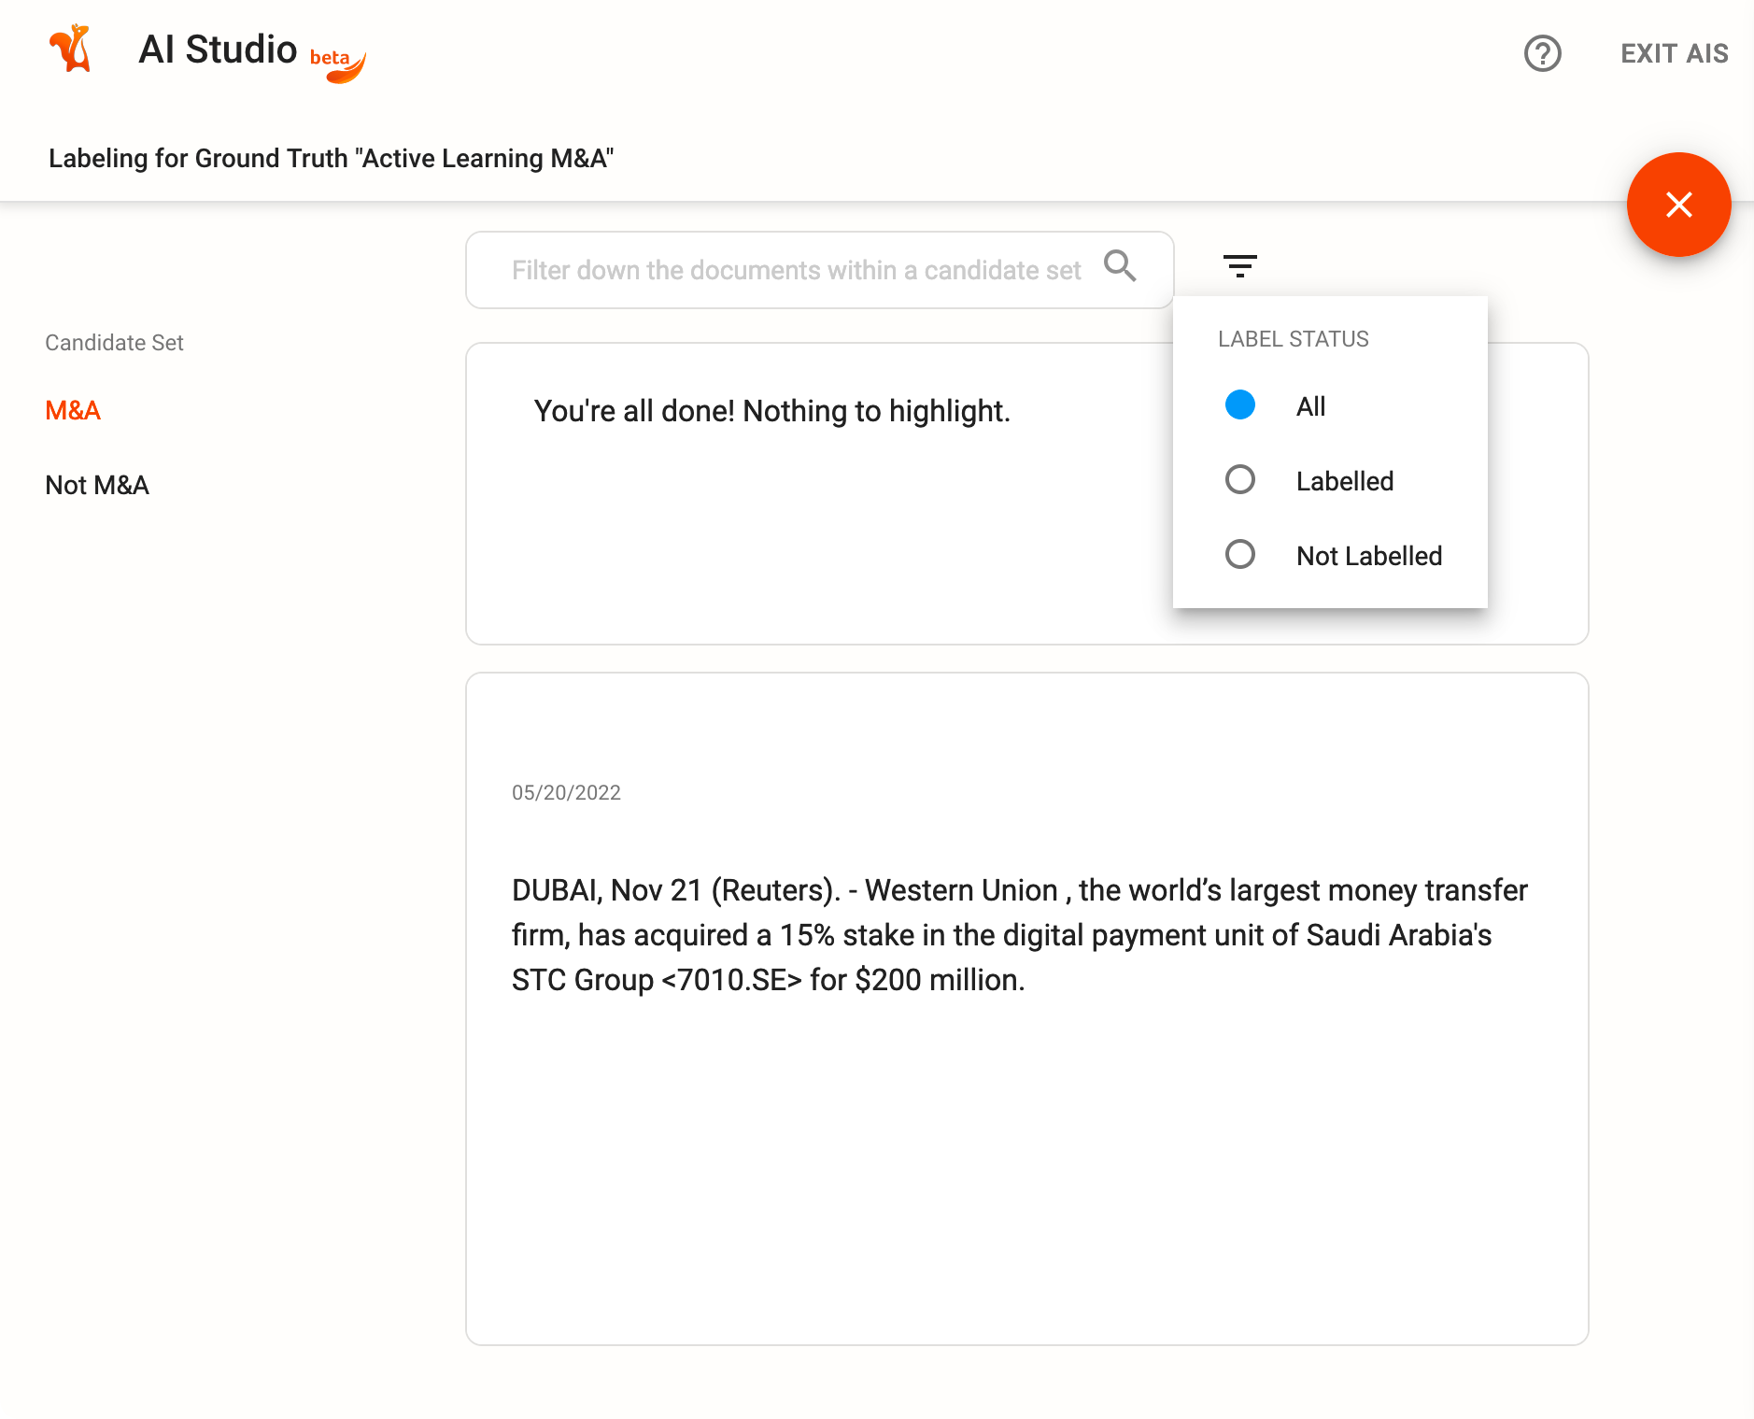1754x1419 pixels.
Task: Click the Ground Truth labeling title
Action: 331,158
